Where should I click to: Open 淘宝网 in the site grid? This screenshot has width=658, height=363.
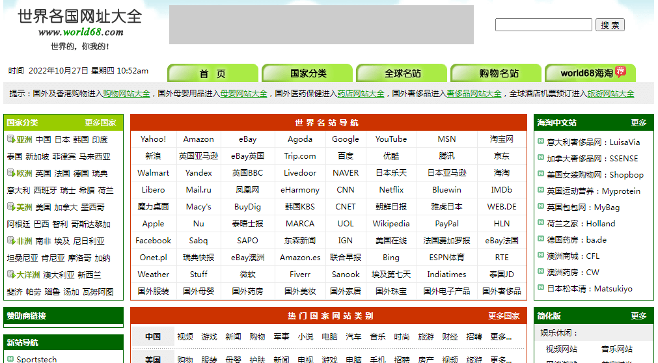(502, 139)
